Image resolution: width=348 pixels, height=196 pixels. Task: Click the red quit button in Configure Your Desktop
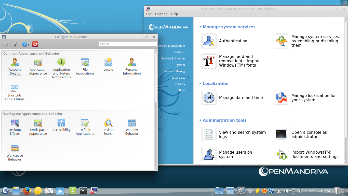point(35,44)
